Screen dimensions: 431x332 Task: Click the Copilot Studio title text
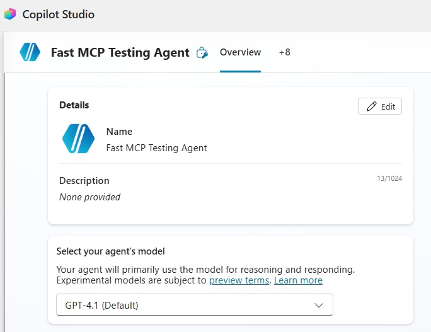click(x=58, y=14)
